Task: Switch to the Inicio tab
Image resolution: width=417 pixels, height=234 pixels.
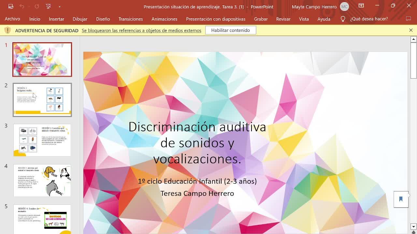Action: [35, 19]
